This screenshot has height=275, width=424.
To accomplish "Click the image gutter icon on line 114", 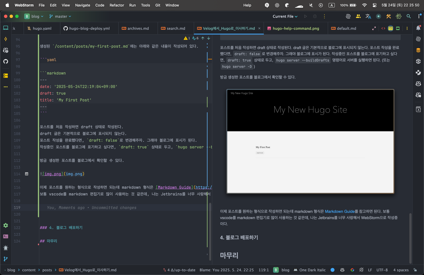I will (x=27, y=174).
